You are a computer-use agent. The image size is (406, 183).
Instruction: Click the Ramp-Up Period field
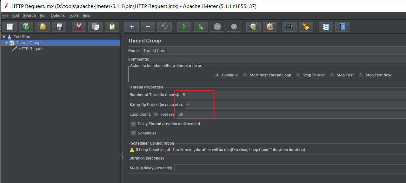coord(295,105)
